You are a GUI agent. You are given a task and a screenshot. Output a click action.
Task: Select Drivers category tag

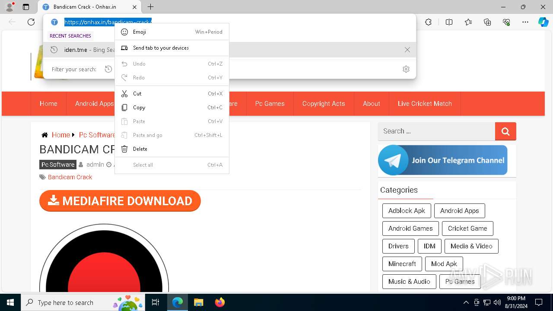click(398, 246)
